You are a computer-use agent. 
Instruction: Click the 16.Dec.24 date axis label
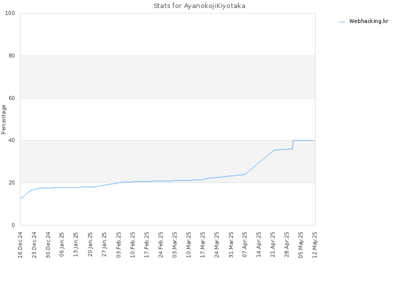click(x=20, y=245)
